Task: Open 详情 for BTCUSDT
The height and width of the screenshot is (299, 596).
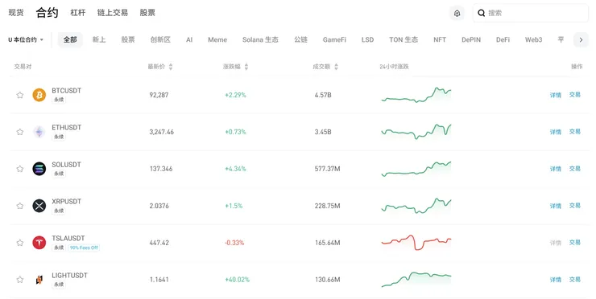Action: (x=556, y=95)
